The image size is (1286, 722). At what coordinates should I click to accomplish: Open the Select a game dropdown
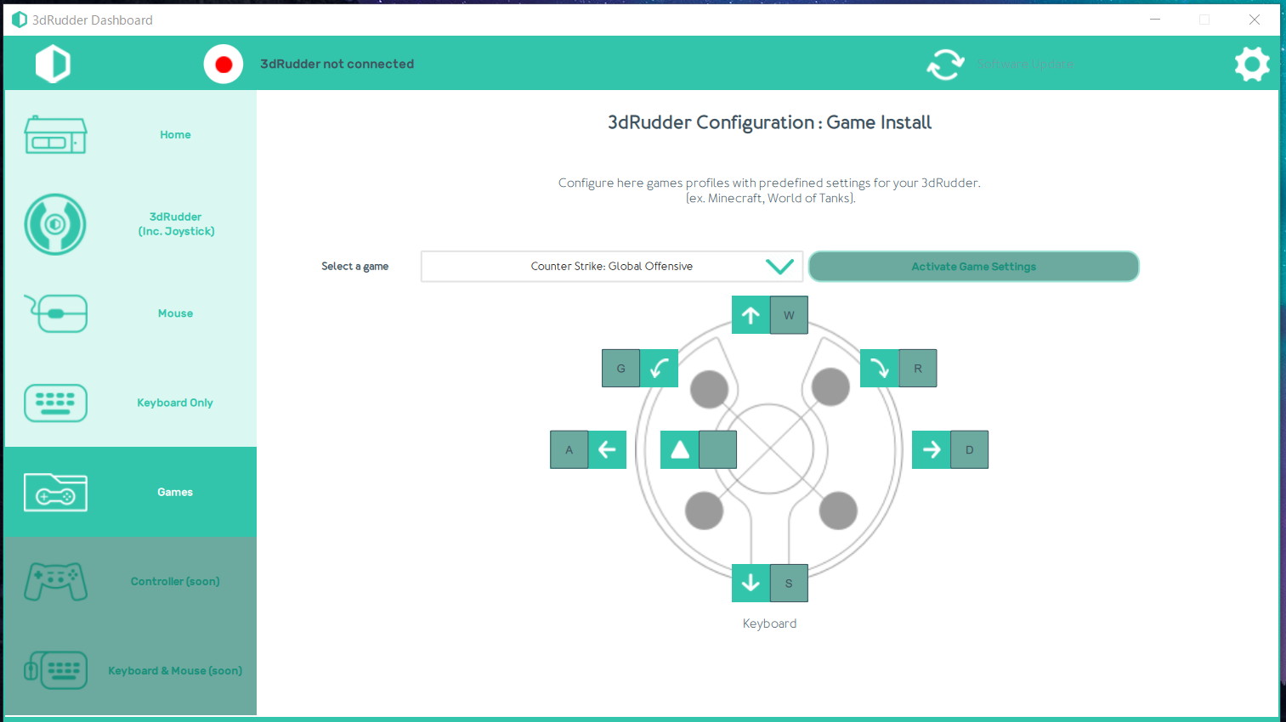point(611,266)
